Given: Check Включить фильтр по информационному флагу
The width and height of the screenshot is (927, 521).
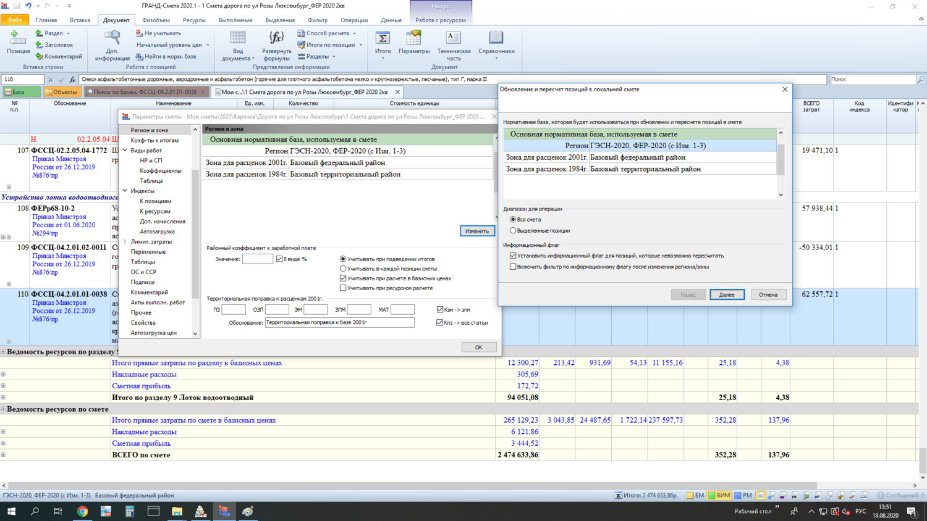Looking at the screenshot, I should (513, 267).
